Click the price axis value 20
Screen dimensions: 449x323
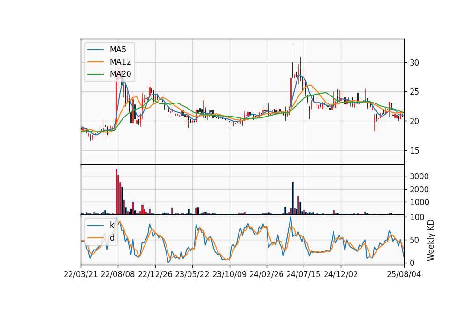click(414, 121)
